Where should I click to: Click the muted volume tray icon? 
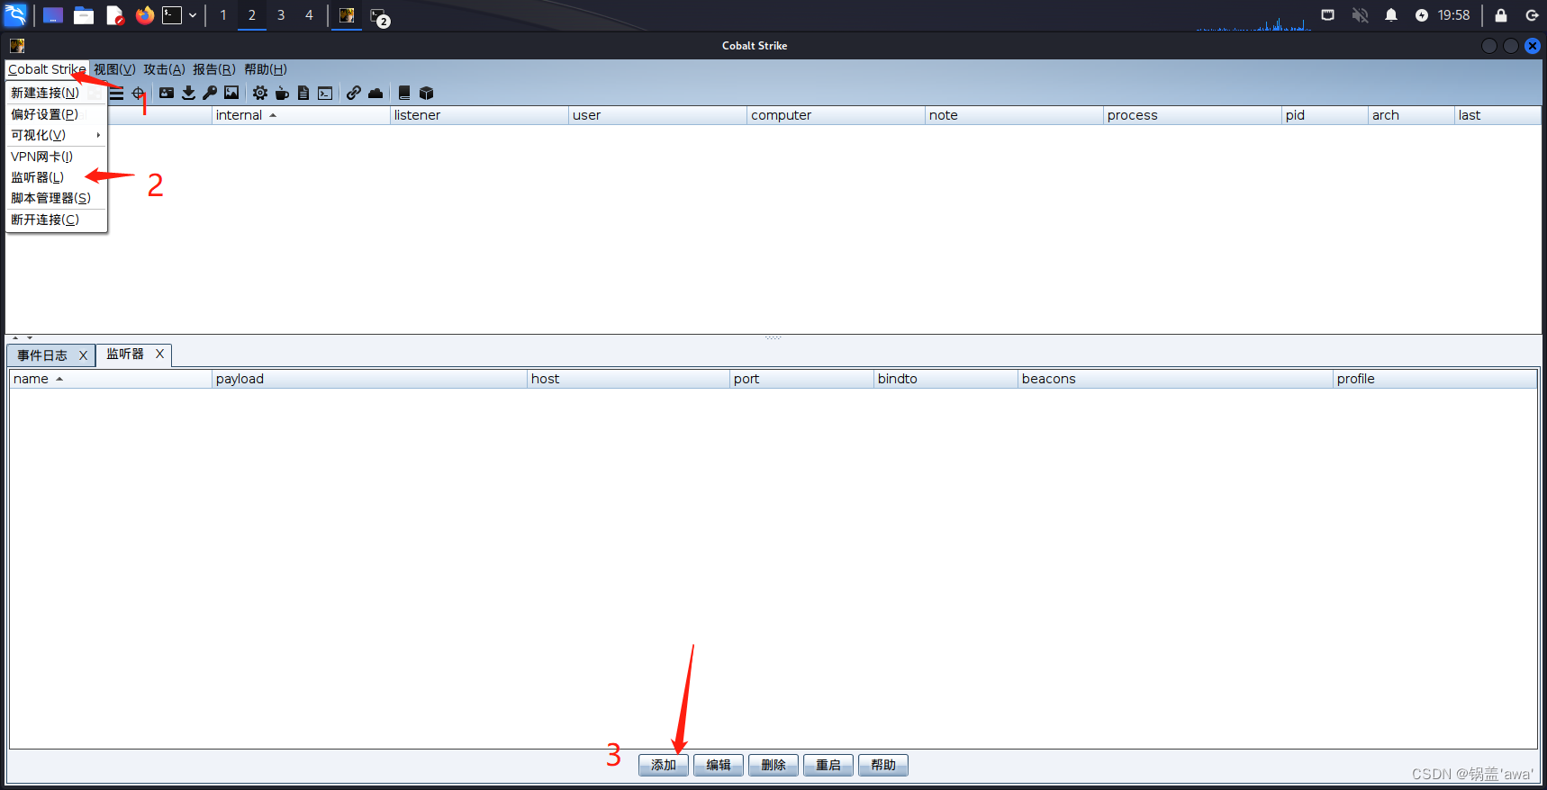click(x=1360, y=15)
